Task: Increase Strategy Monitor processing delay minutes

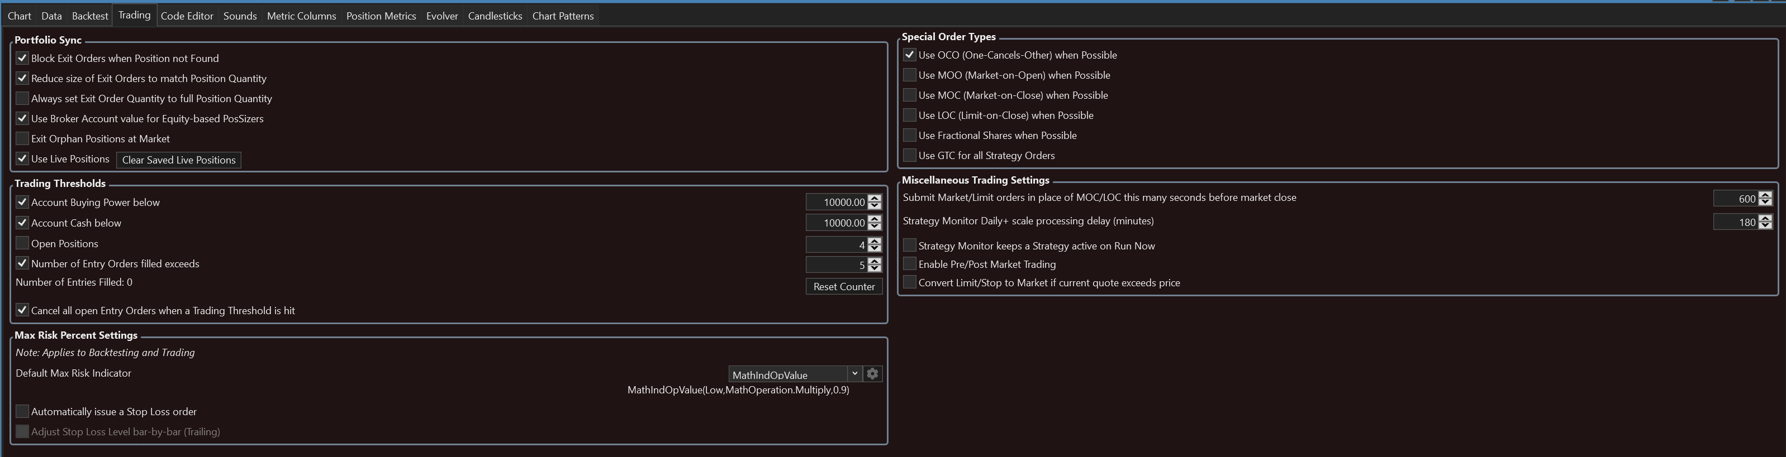Action: [x=1765, y=218]
